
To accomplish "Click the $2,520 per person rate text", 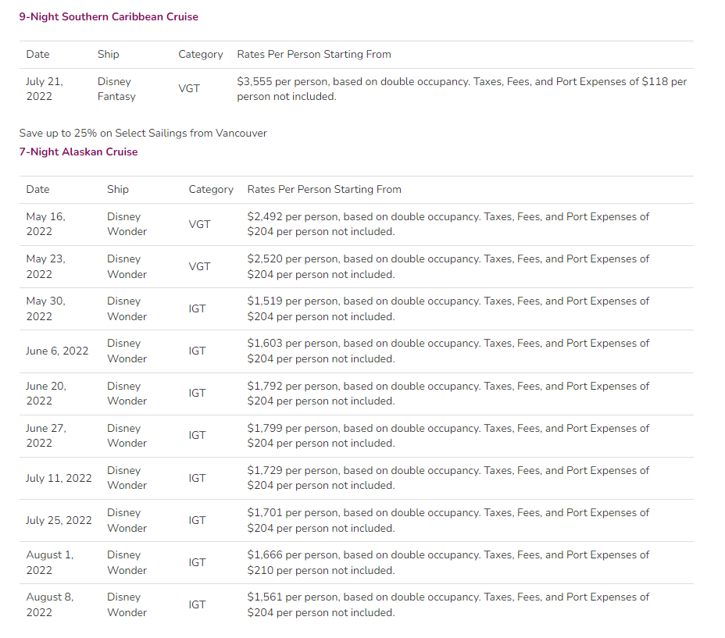I will coord(448,267).
